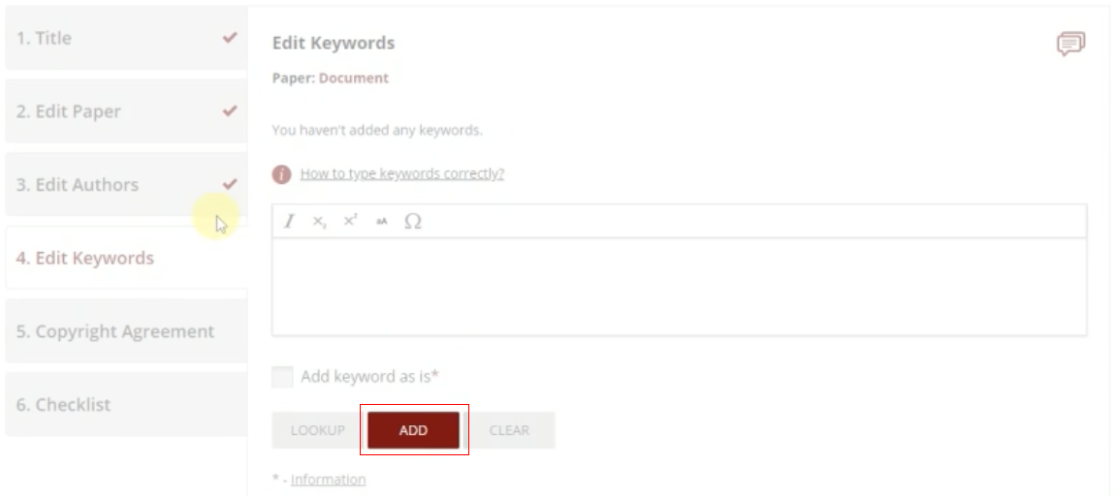Open the Edit Paper step
The width and height of the screenshot is (1117, 496).
tap(126, 111)
